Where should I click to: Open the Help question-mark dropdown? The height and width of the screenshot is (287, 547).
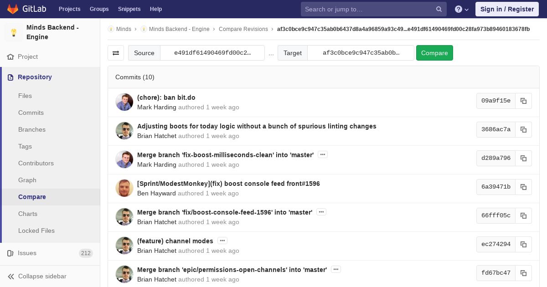pyautogui.click(x=462, y=9)
